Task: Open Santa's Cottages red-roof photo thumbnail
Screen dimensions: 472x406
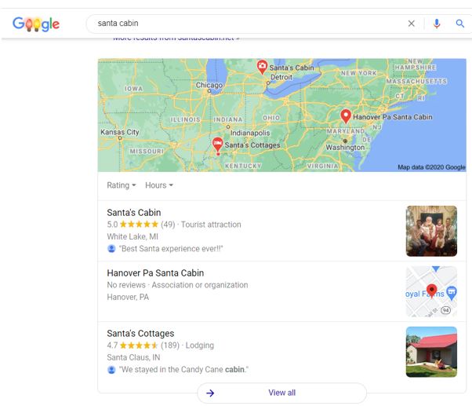Action: tap(431, 352)
